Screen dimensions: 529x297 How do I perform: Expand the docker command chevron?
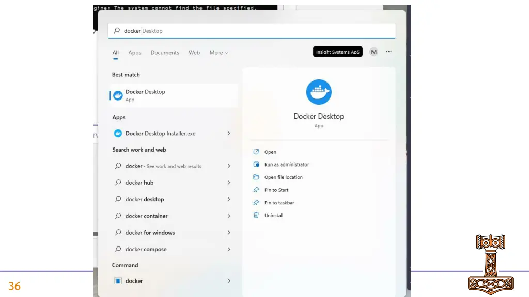pyautogui.click(x=229, y=281)
